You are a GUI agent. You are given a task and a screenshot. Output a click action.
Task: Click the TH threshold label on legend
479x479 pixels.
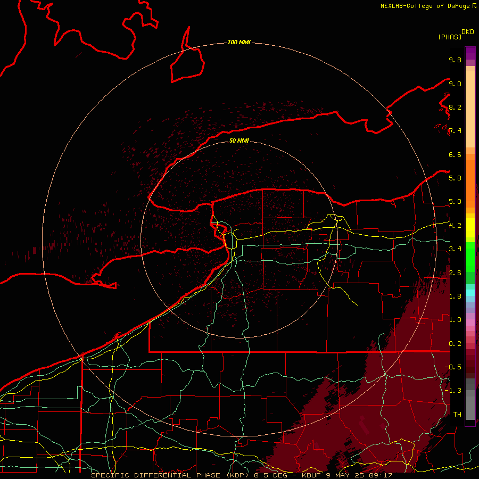tap(457, 415)
